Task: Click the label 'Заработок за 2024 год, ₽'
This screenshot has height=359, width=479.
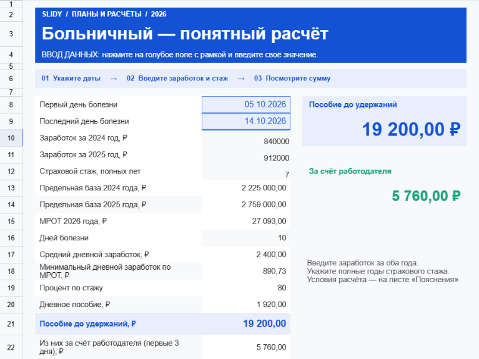Action: click(x=83, y=138)
